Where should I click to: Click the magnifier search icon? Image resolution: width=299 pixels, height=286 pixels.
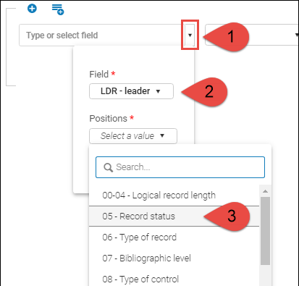tap(108, 167)
